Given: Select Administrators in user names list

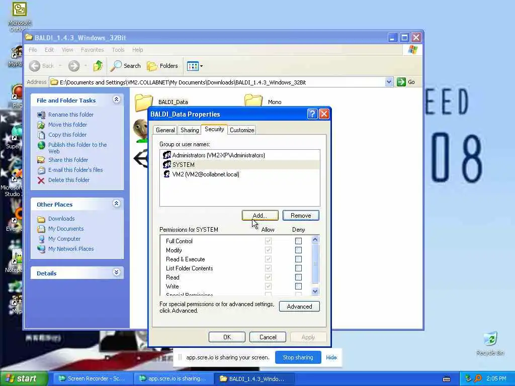Looking at the screenshot, I should 239,155.
